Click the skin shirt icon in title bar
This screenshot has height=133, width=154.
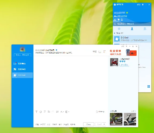tap(143, 5)
